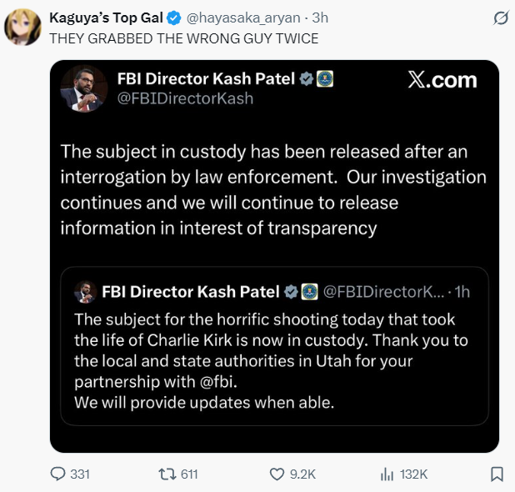515x492 pixels.
Task: Click blue verified badge beside Kaguya's Top Gal
Action: click(x=173, y=18)
